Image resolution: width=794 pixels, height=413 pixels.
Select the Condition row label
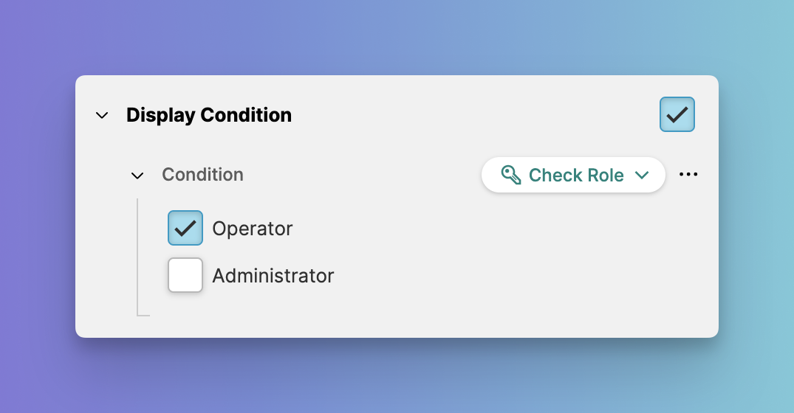tap(202, 175)
